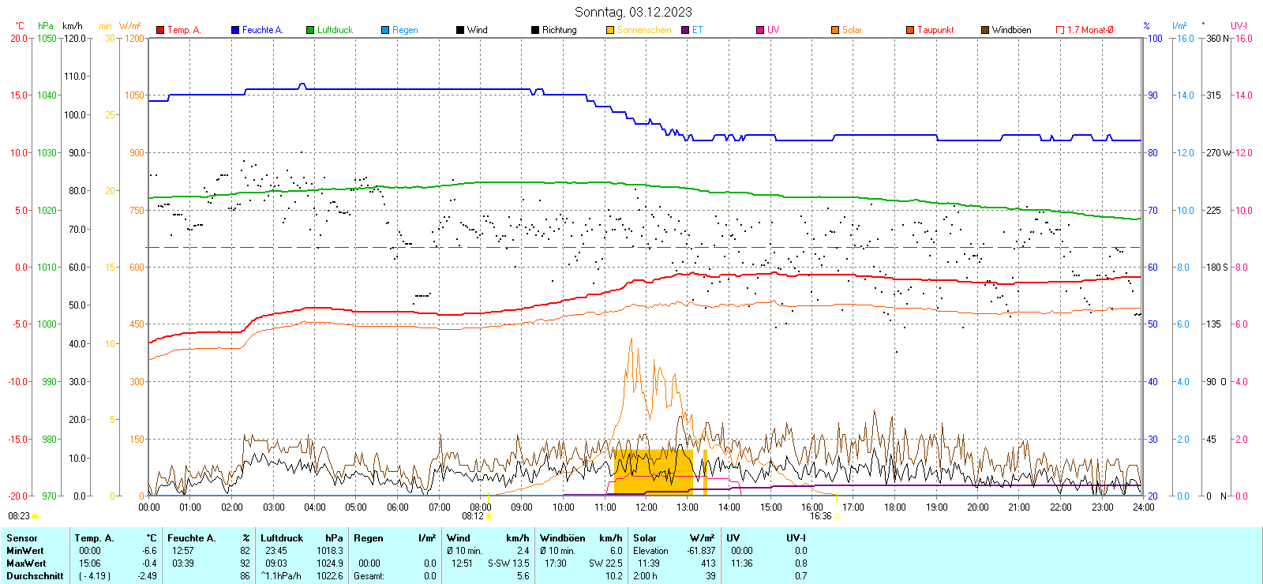This screenshot has width=1263, height=584.
Task: Click the 12:00 label on the time axis
Action: tap(646, 507)
